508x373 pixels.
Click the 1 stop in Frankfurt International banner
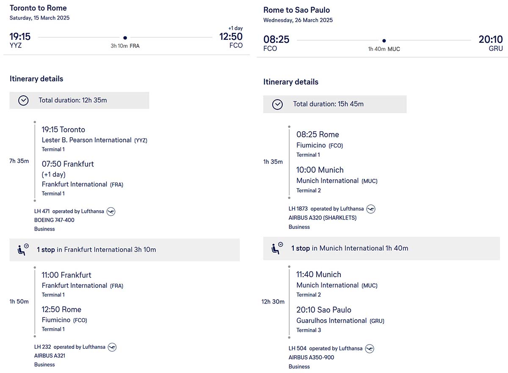[124, 250]
